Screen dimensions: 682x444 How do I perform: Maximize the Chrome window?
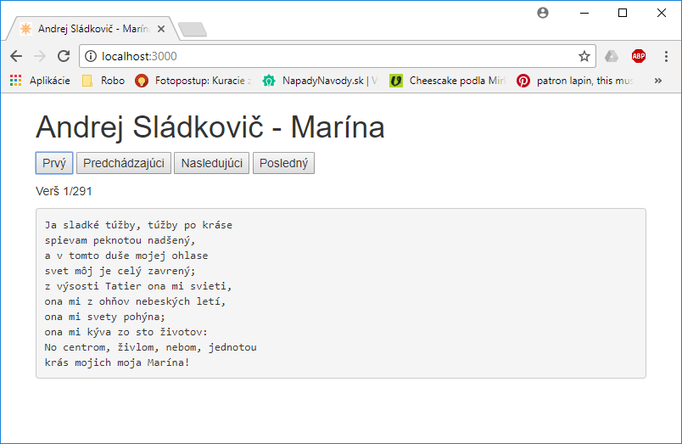(x=623, y=13)
